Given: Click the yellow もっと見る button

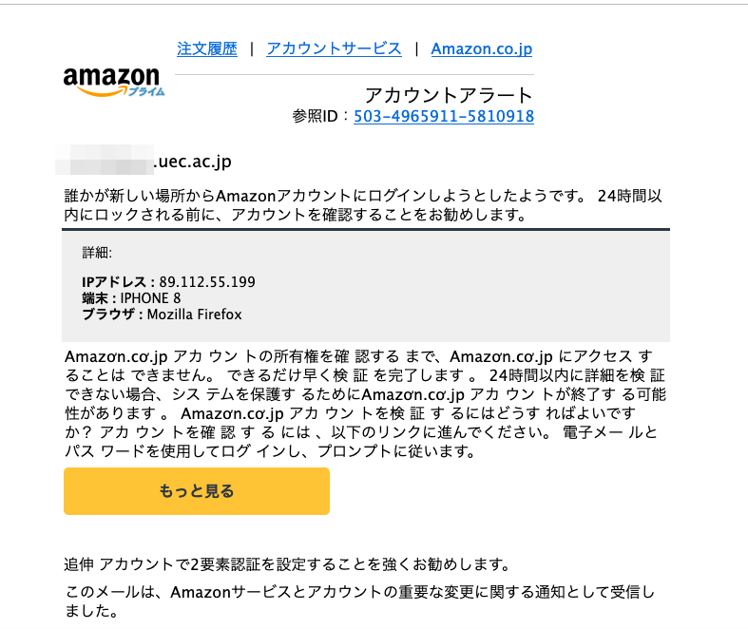Looking at the screenshot, I should (x=197, y=490).
